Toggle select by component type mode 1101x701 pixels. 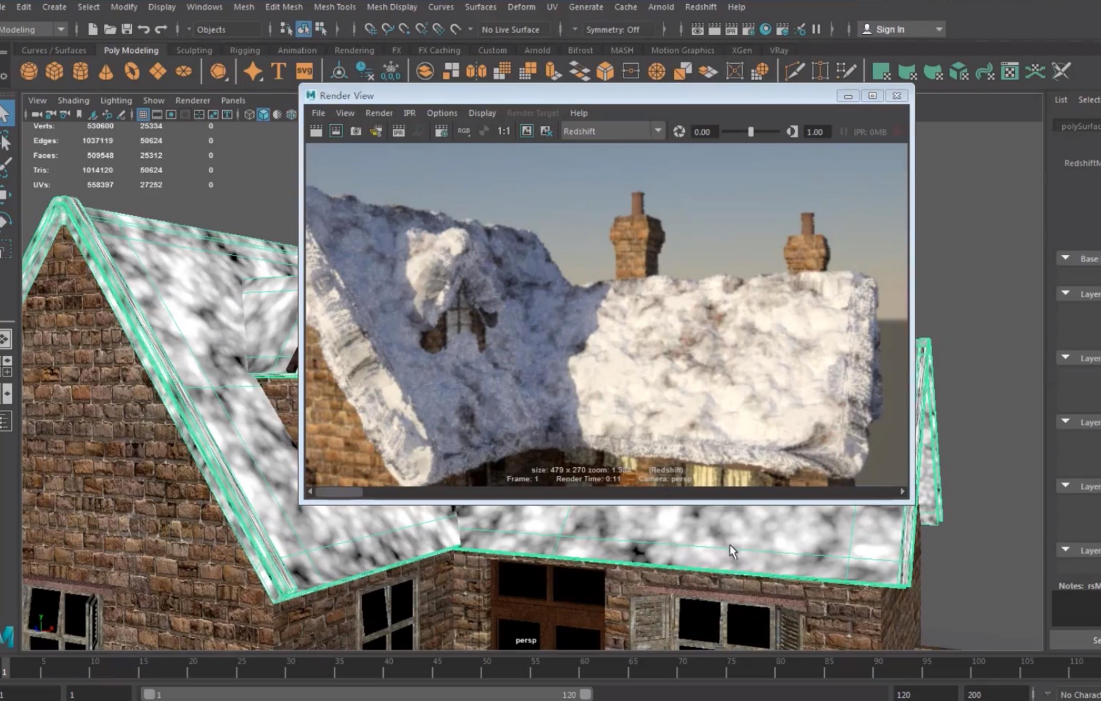[321, 30]
